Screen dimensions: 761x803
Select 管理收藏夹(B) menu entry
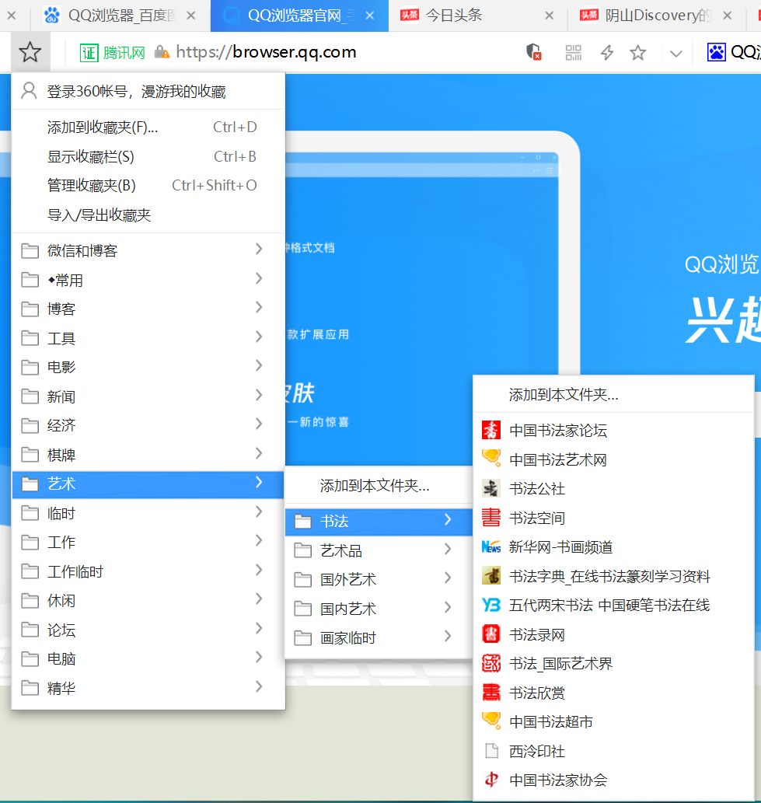pyautogui.click(x=89, y=185)
